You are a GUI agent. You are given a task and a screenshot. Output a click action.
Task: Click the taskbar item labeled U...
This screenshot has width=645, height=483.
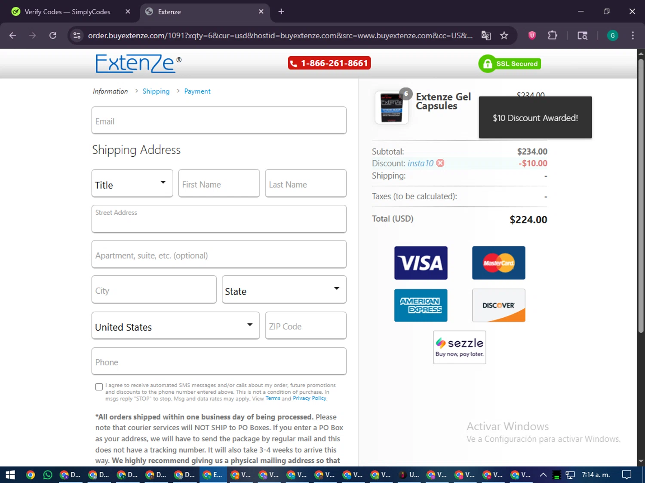click(x=409, y=474)
